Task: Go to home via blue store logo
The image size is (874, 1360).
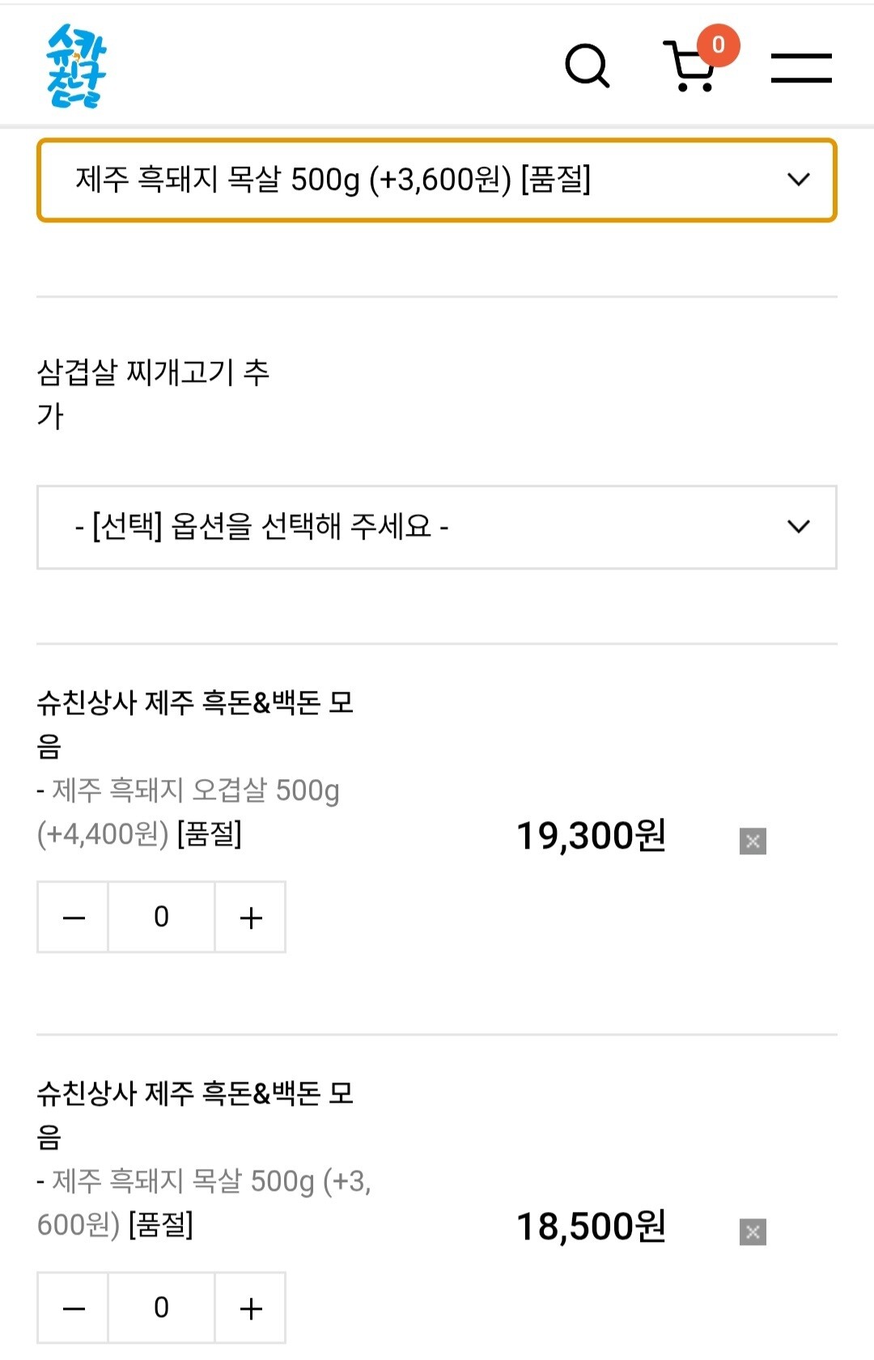Action: click(x=76, y=66)
